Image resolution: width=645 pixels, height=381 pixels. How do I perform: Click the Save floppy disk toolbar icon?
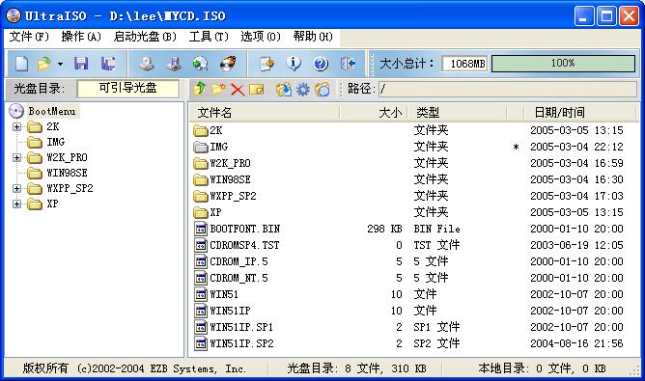click(81, 64)
